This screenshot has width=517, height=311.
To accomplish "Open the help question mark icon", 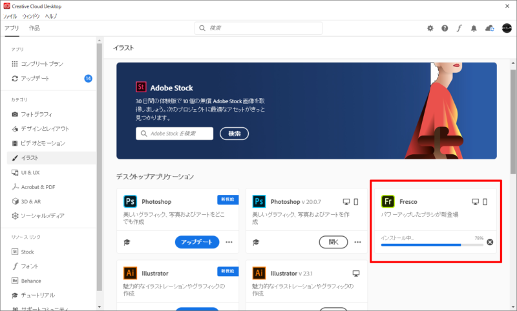I will pyautogui.click(x=445, y=28).
